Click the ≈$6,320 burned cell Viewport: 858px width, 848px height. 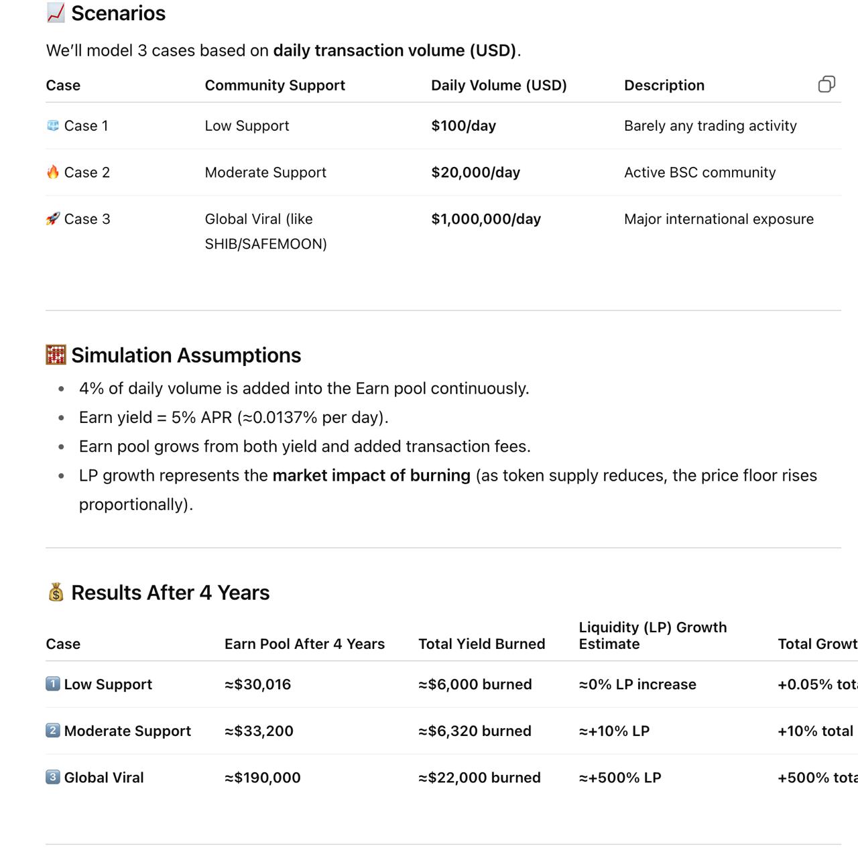point(475,731)
